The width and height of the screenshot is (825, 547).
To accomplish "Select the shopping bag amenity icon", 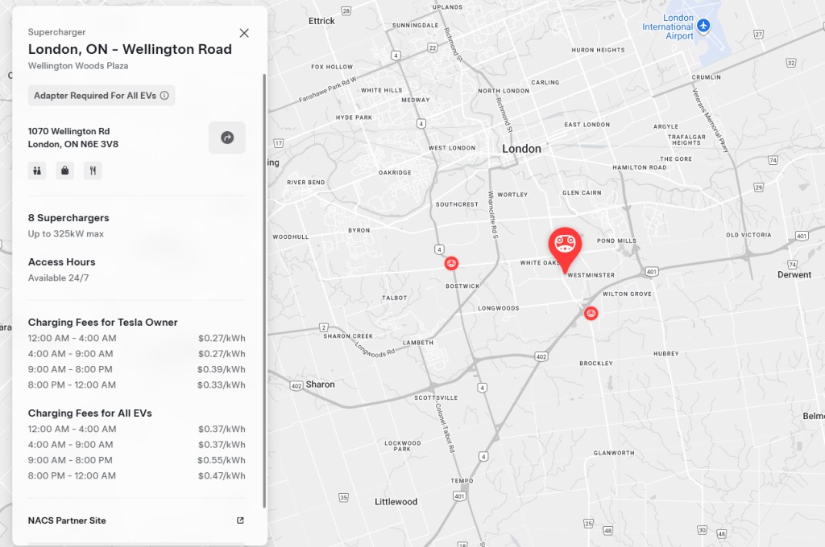I will tap(64, 171).
